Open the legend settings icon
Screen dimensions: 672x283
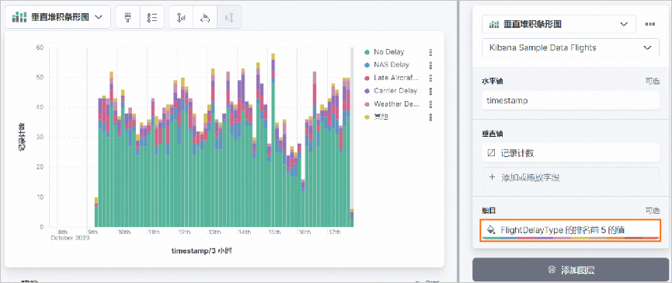pyautogui.click(x=152, y=17)
